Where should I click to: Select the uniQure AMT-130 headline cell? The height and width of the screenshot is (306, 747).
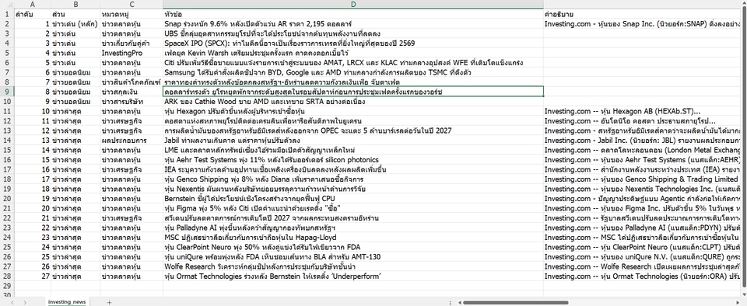(x=353, y=257)
